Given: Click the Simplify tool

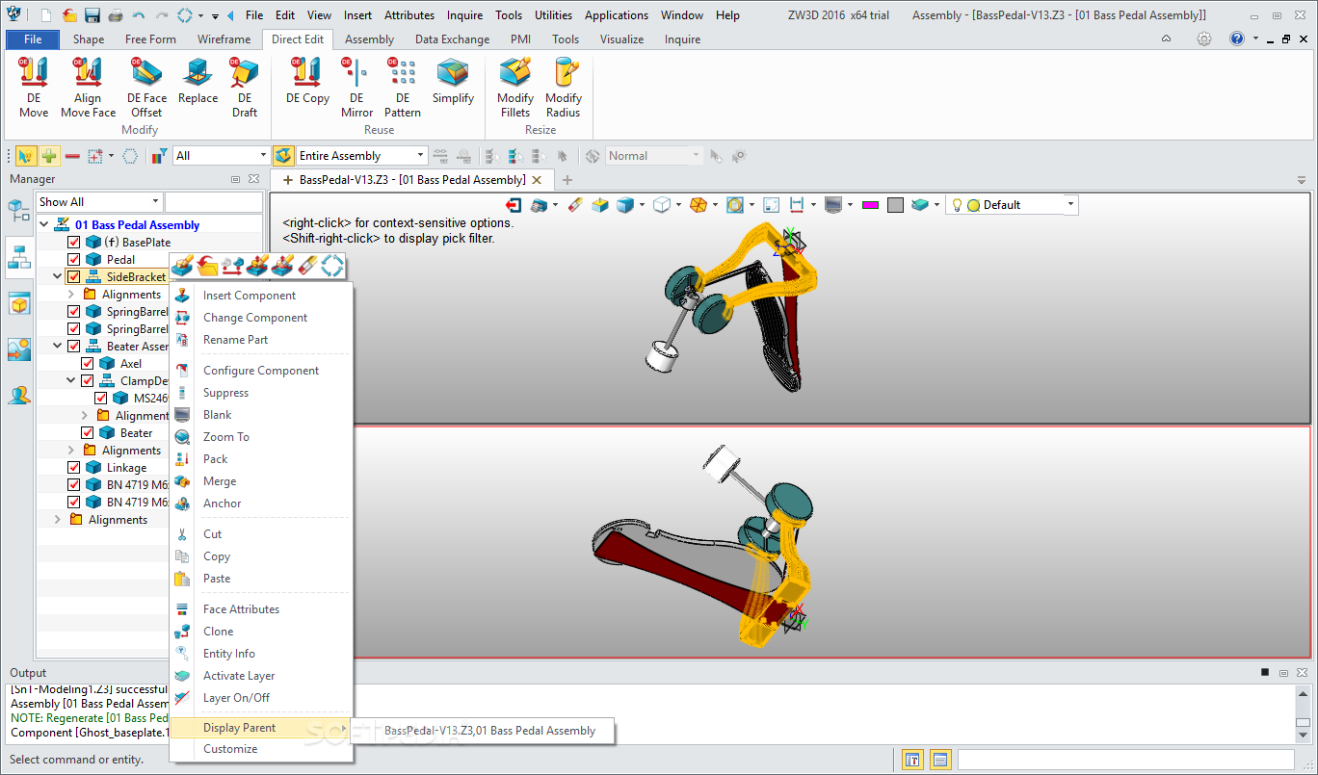Looking at the screenshot, I should [x=453, y=82].
